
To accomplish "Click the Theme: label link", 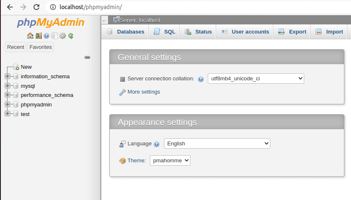I will click(137, 161).
